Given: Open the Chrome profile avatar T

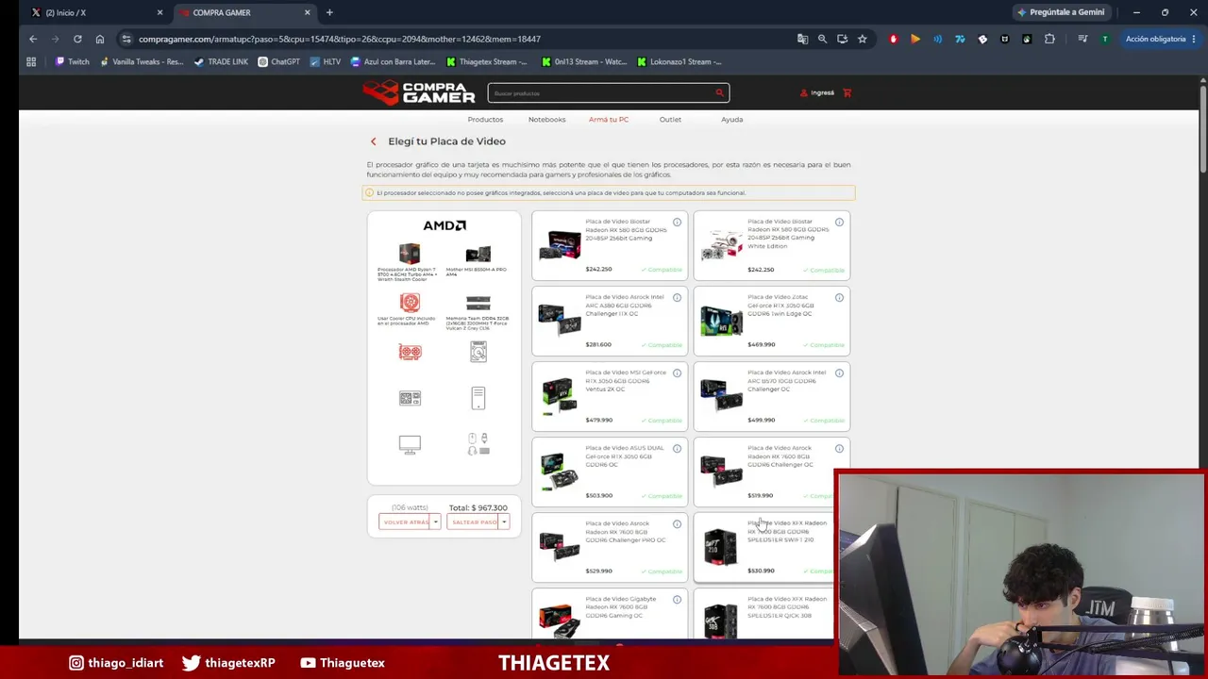Looking at the screenshot, I should [x=1105, y=39].
